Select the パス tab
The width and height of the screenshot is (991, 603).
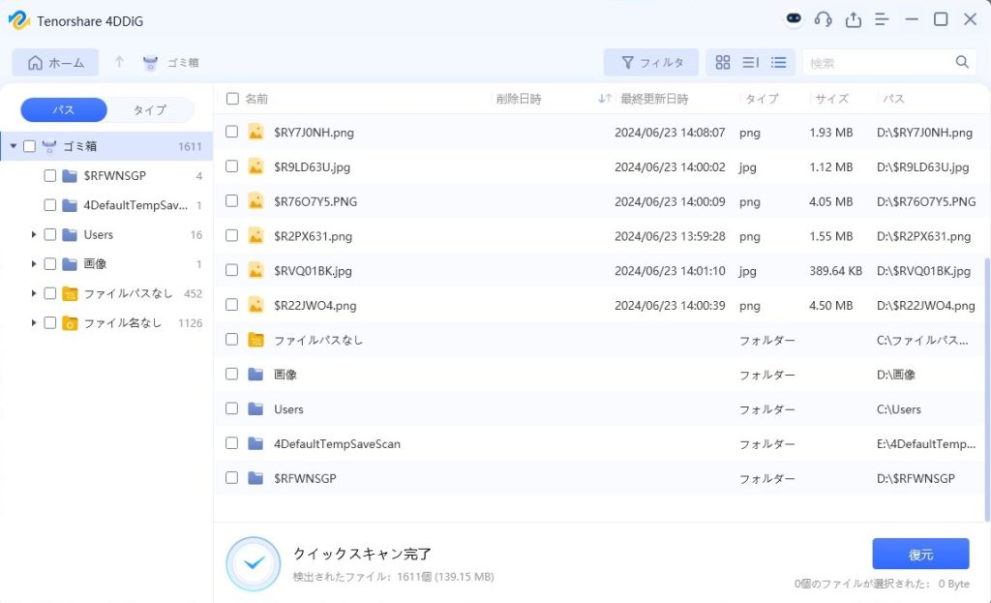[x=64, y=110]
